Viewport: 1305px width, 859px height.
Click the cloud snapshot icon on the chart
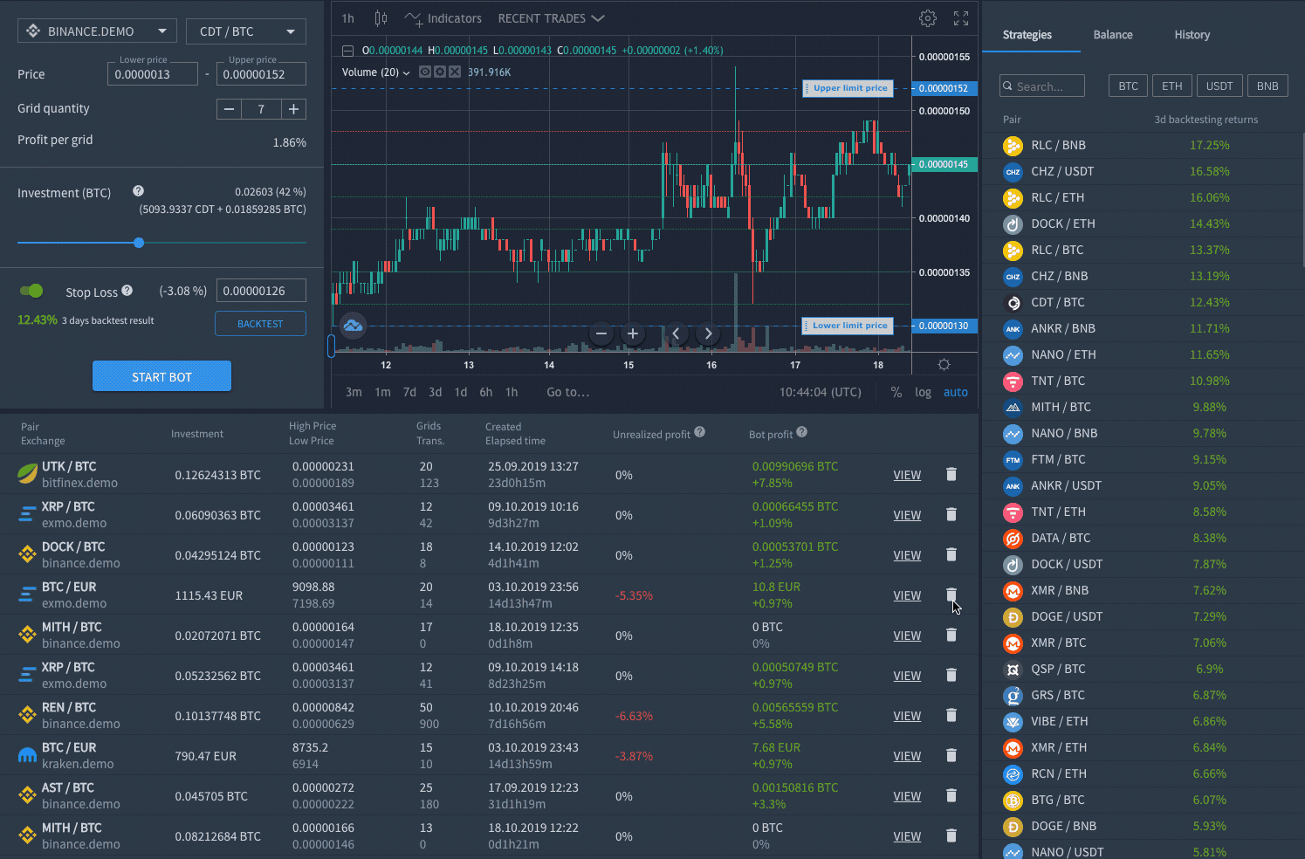(353, 325)
